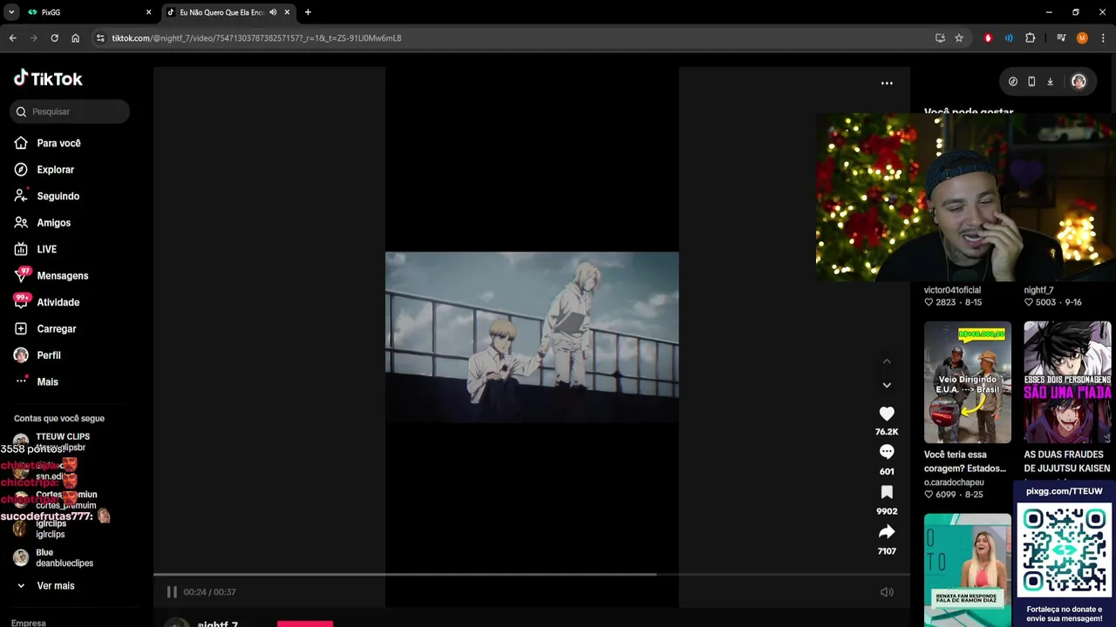The width and height of the screenshot is (1116, 627).
Task: Click the TikTok coins icon in header
Action: coord(1012,82)
